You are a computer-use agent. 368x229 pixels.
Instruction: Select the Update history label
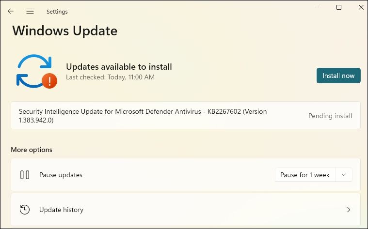pos(61,210)
